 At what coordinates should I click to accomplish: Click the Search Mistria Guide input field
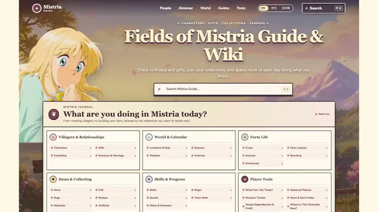tap(223, 89)
